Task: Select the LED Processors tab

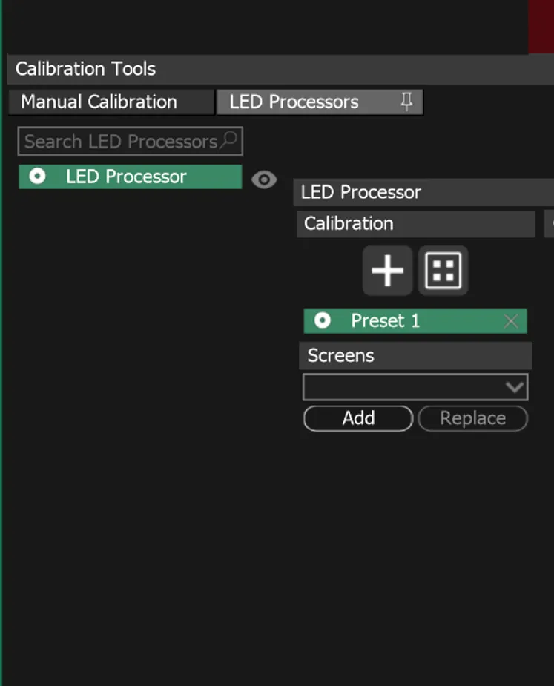Action: [320, 102]
